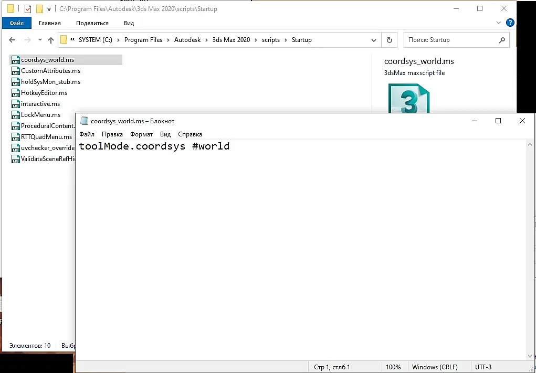Click the folder icon in address bar
Image resolution: width=536 pixels, height=373 pixels.
click(64, 40)
